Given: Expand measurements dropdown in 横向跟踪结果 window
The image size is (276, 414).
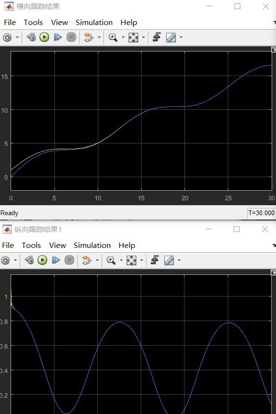Looking at the screenshot, I should click(181, 37).
